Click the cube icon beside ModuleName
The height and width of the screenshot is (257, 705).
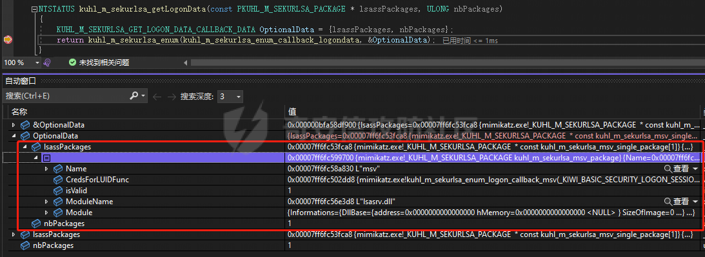coord(58,202)
